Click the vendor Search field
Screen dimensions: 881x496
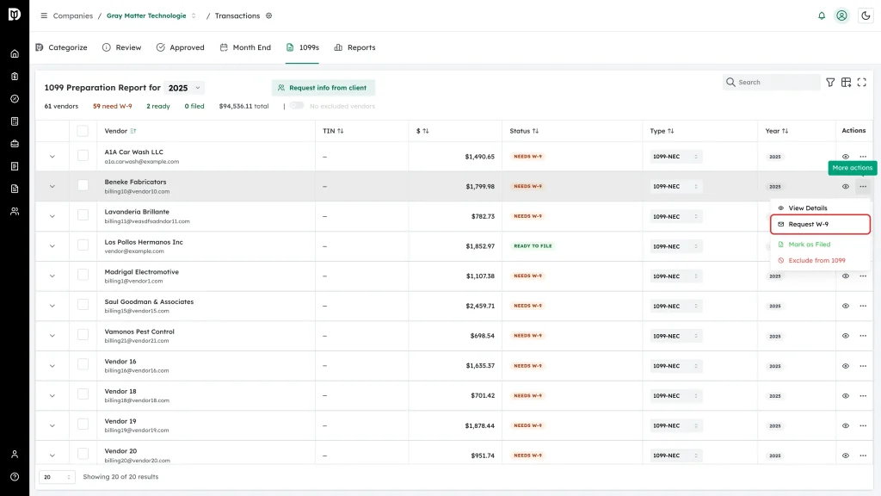[772, 82]
